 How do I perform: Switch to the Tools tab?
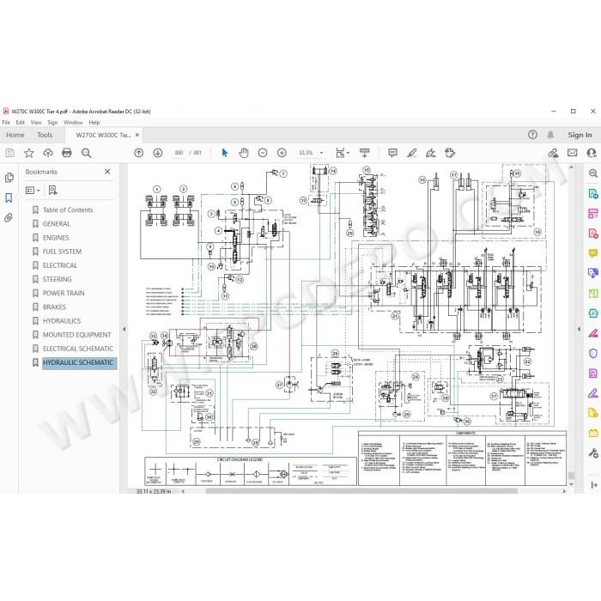coord(45,135)
